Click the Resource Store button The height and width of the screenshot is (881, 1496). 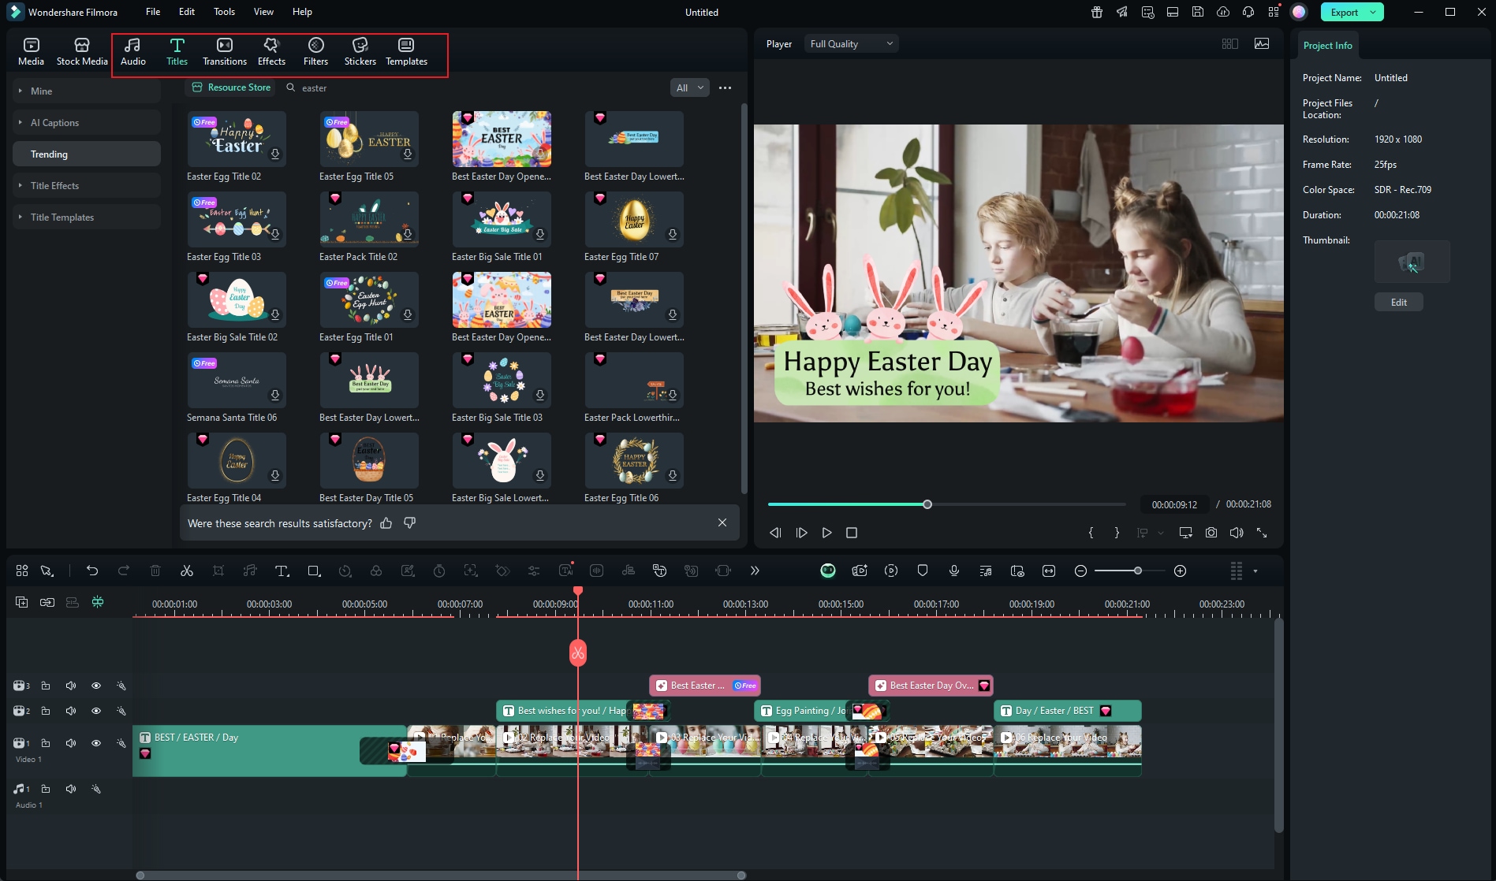point(232,87)
